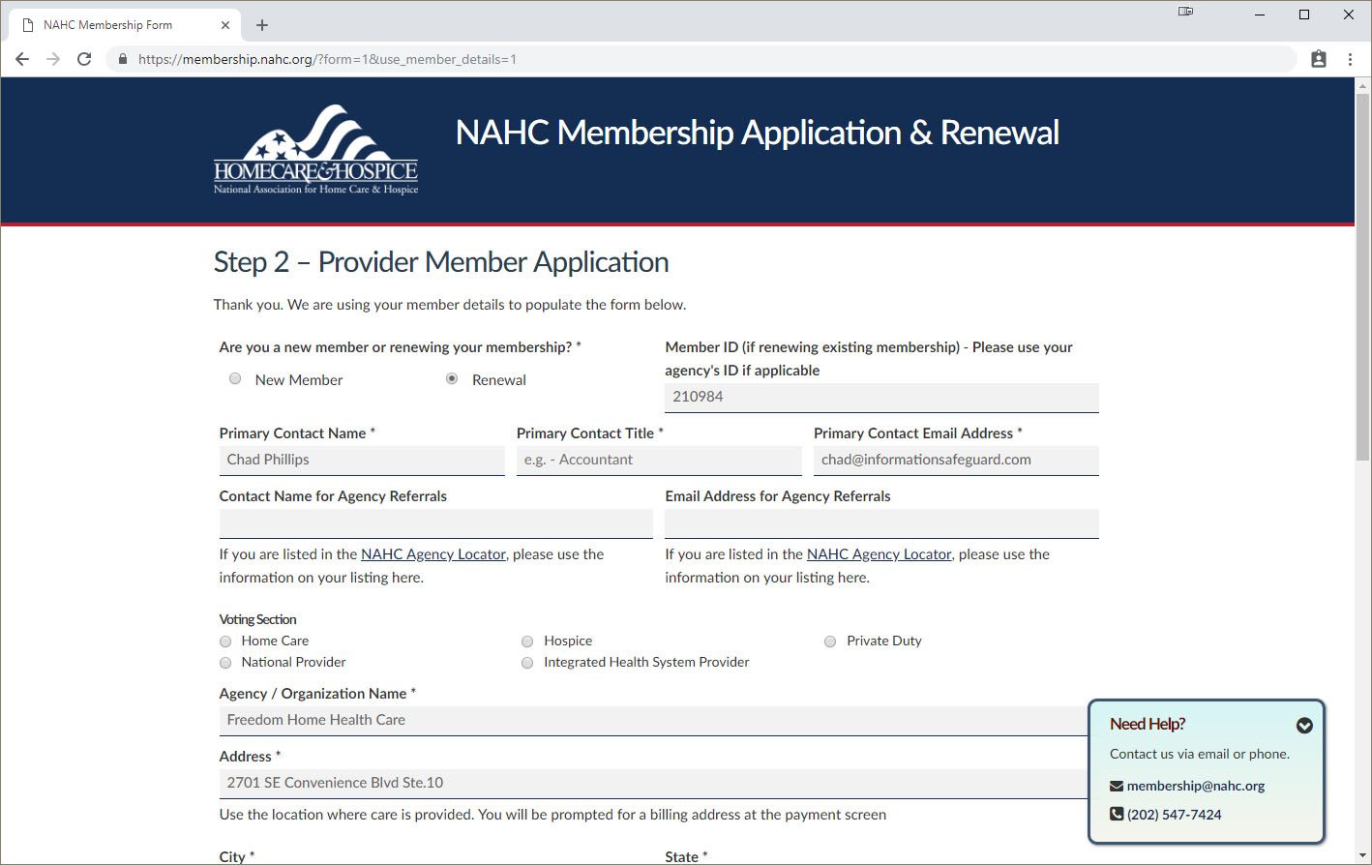The width and height of the screenshot is (1372, 865).
Task: Click the browser back arrow
Action: coord(22,59)
